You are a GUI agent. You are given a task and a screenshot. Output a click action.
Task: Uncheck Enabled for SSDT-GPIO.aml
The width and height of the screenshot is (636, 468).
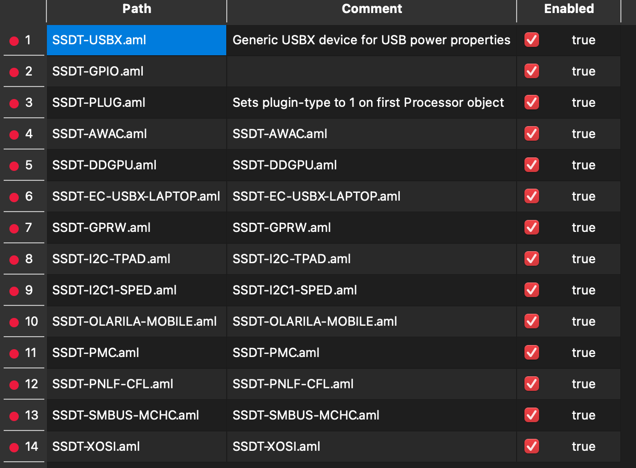pos(531,71)
